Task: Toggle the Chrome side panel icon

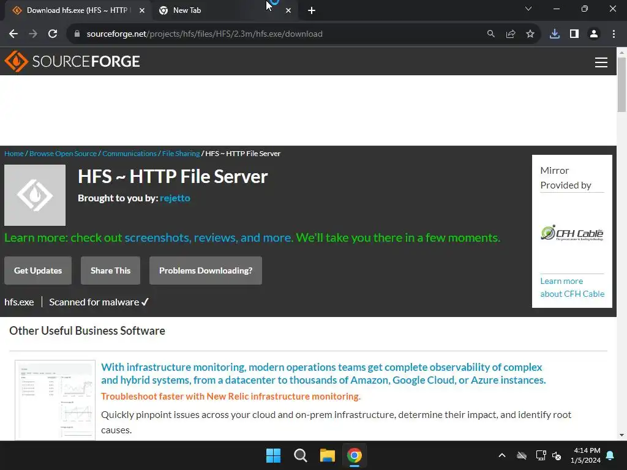Action: [574, 34]
